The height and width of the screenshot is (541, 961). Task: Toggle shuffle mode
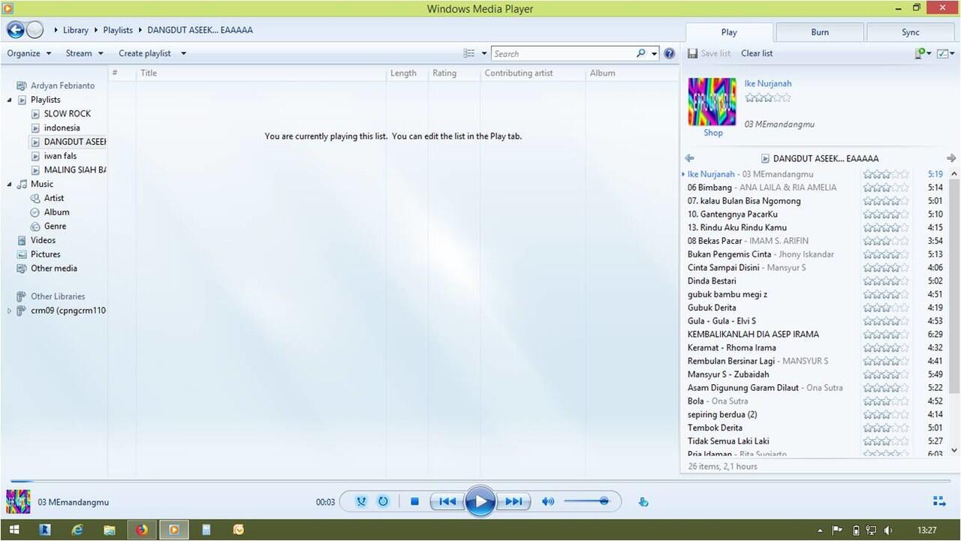click(361, 501)
